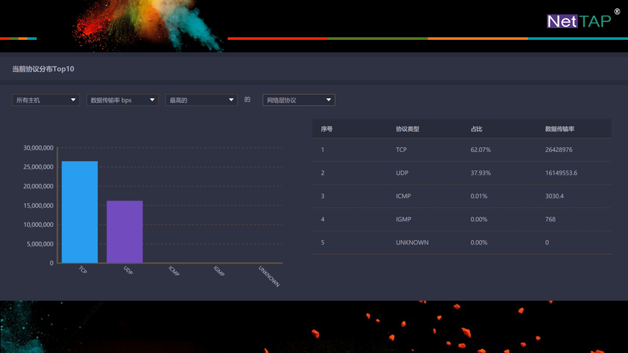This screenshot has height=353, width=628.
Task: Click the 30,000,000 y-axis label
Action: (38, 148)
